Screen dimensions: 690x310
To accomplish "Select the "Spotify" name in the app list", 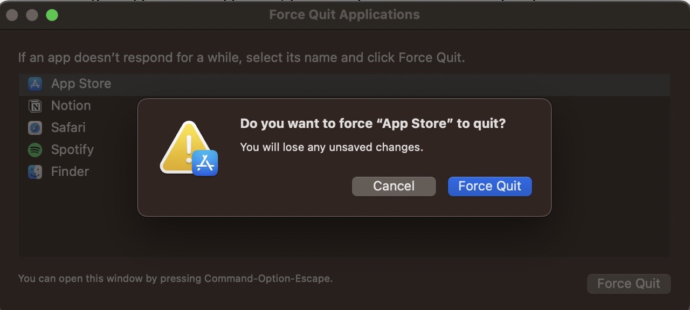I will tap(72, 150).
